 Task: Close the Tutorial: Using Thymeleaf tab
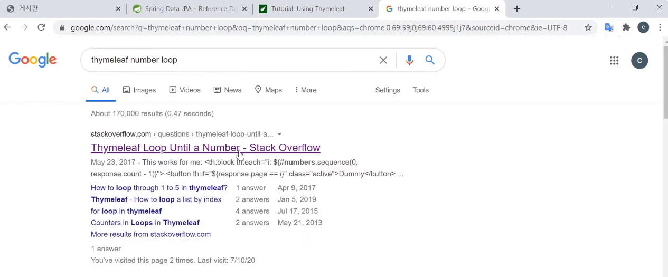(371, 9)
